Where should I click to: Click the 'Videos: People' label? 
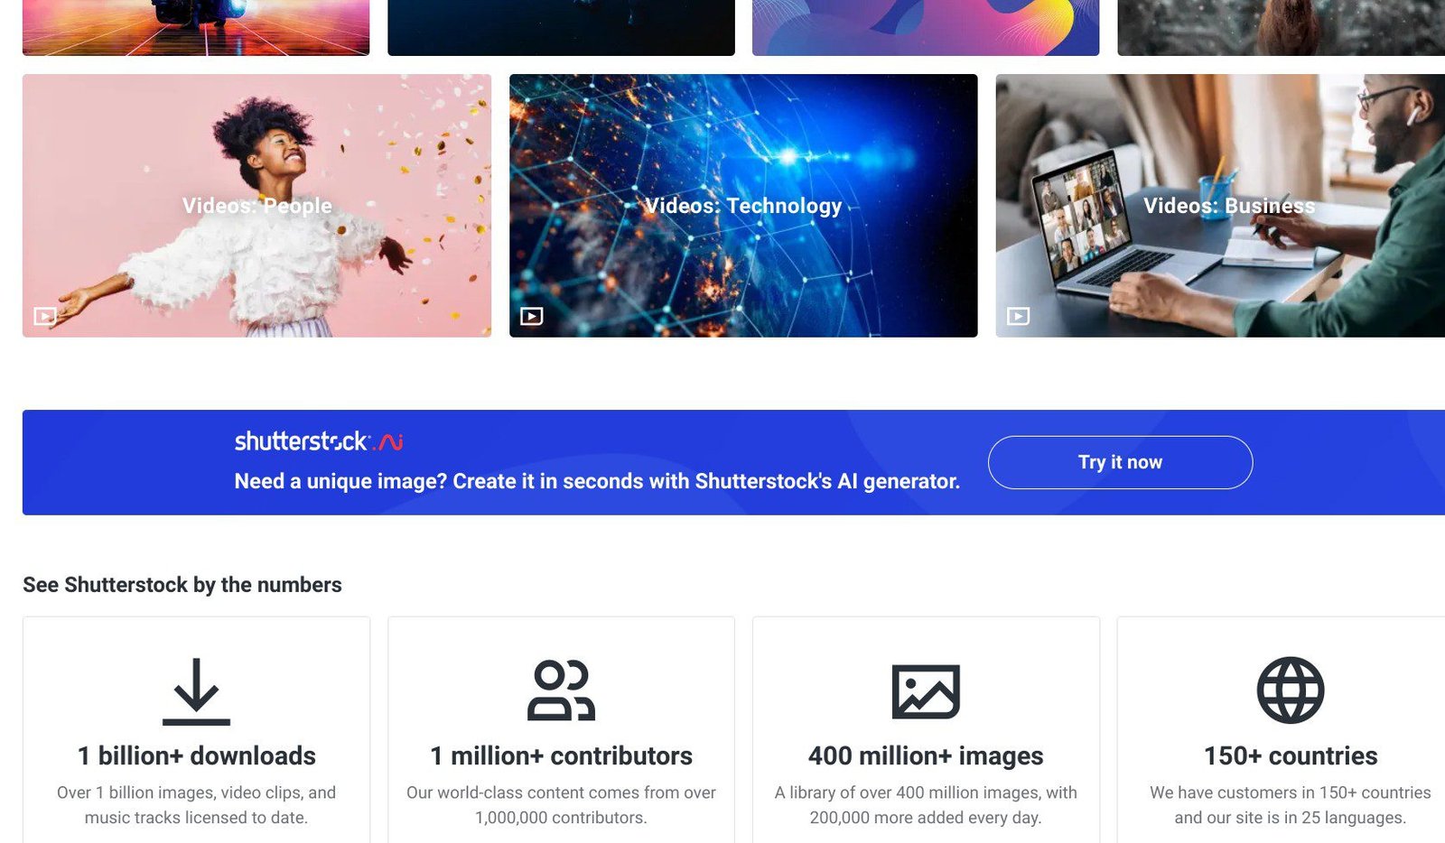257,206
